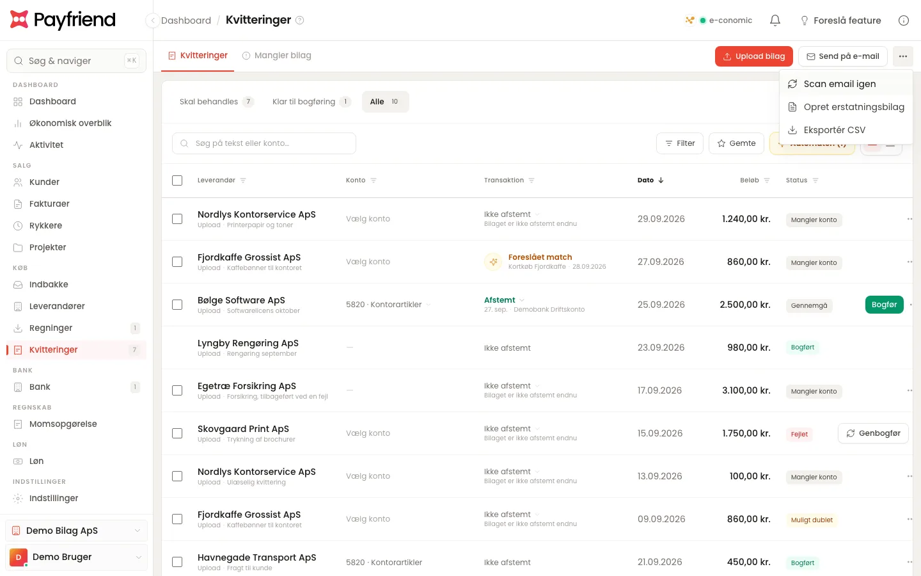Click the Økonomisk overblik chart icon in sidebar
The image size is (921, 576).
[18, 124]
